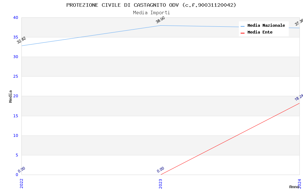Viewport: 303px width, 196px height.
Task: Click the 5 tick on the y-axis
Action: point(16,155)
